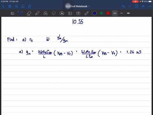The width and height of the screenshot is (153, 115).
Task: Open the three-dots more options menu
Action: [149, 6]
